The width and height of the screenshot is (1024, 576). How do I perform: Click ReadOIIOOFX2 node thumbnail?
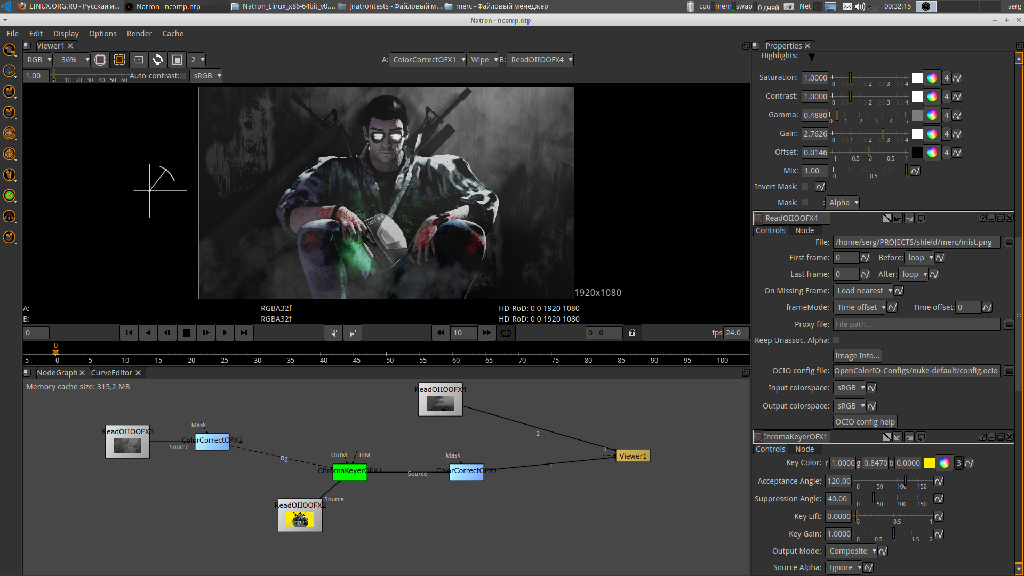point(300,519)
